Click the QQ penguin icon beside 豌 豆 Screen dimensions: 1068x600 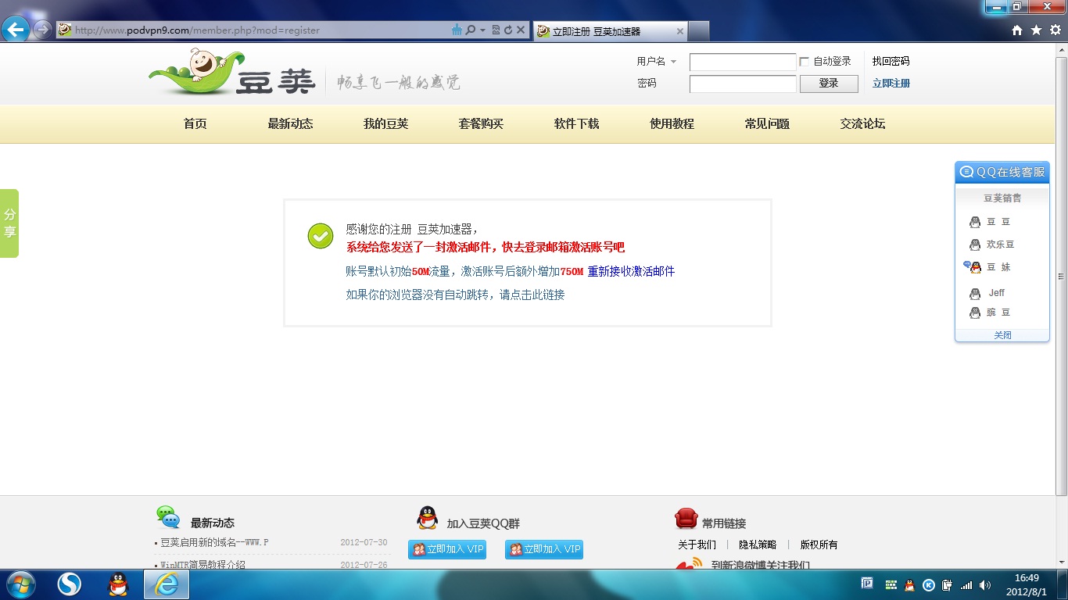click(x=975, y=312)
